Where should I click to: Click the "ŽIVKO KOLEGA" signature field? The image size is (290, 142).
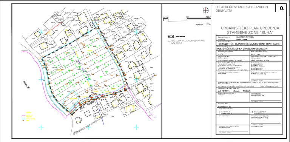pos(259,118)
